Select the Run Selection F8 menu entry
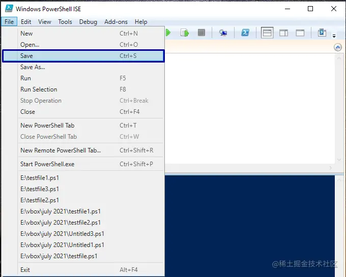 [x=83, y=89]
